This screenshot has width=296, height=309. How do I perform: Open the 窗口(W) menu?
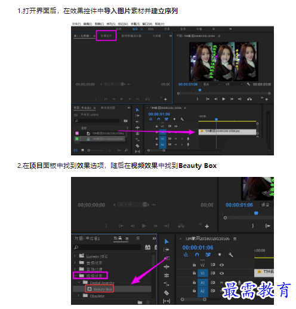[x=147, y=24]
